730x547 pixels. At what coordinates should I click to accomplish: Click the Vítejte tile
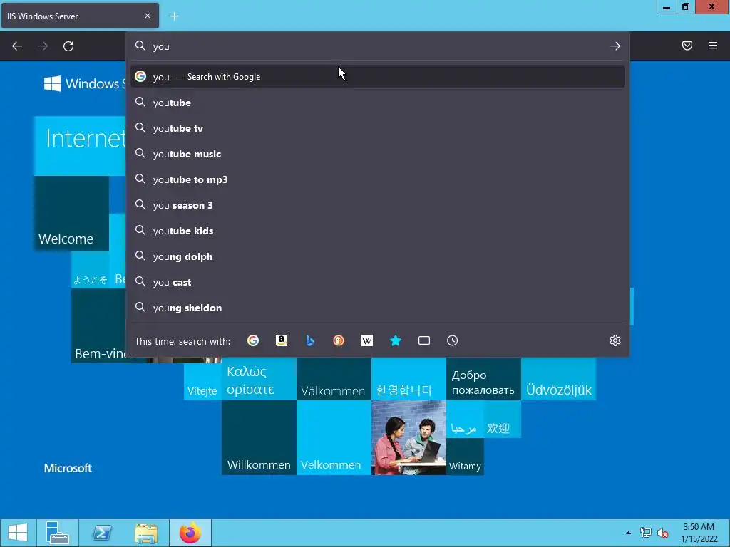[x=202, y=382]
